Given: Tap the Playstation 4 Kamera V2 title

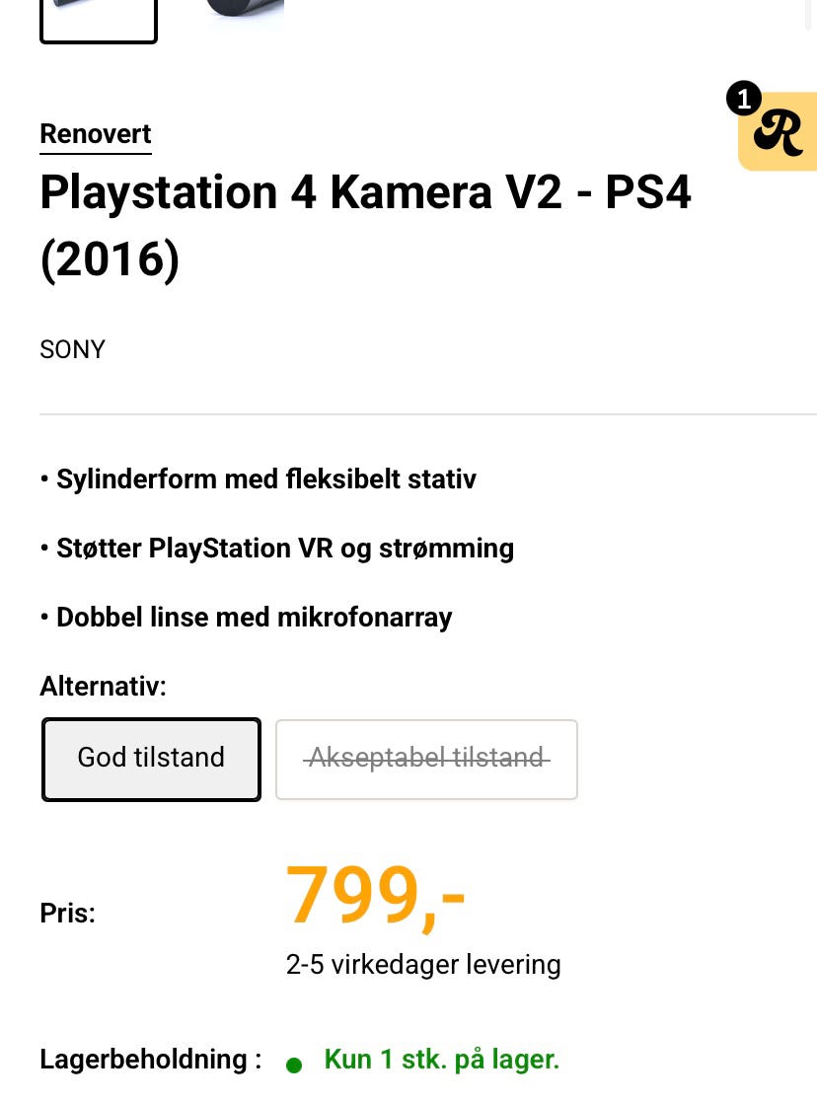Looking at the screenshot, I should coord(365,192).
